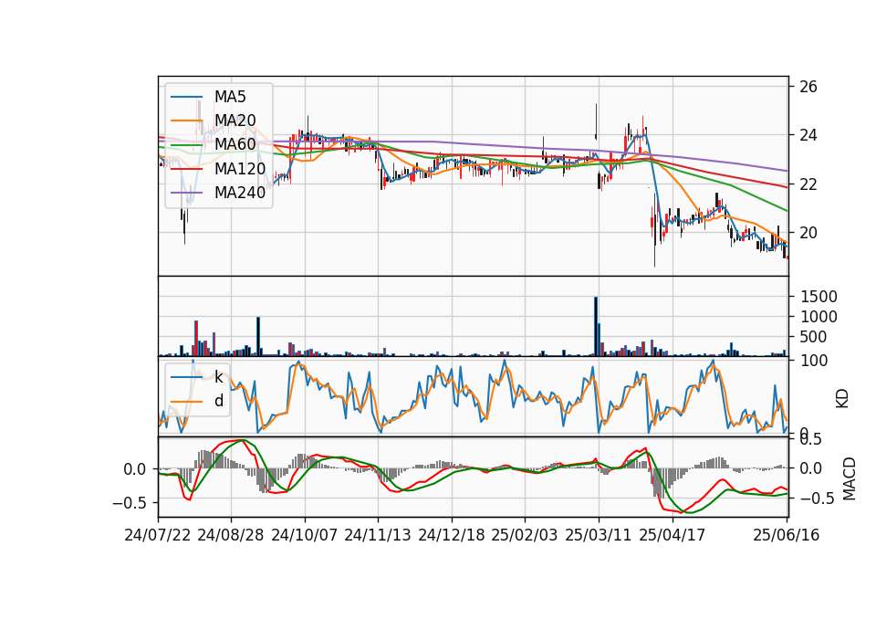Click the 25/04/17 date axis label
The height and width of the screenshot is (630, 876).
click(673, 535)
